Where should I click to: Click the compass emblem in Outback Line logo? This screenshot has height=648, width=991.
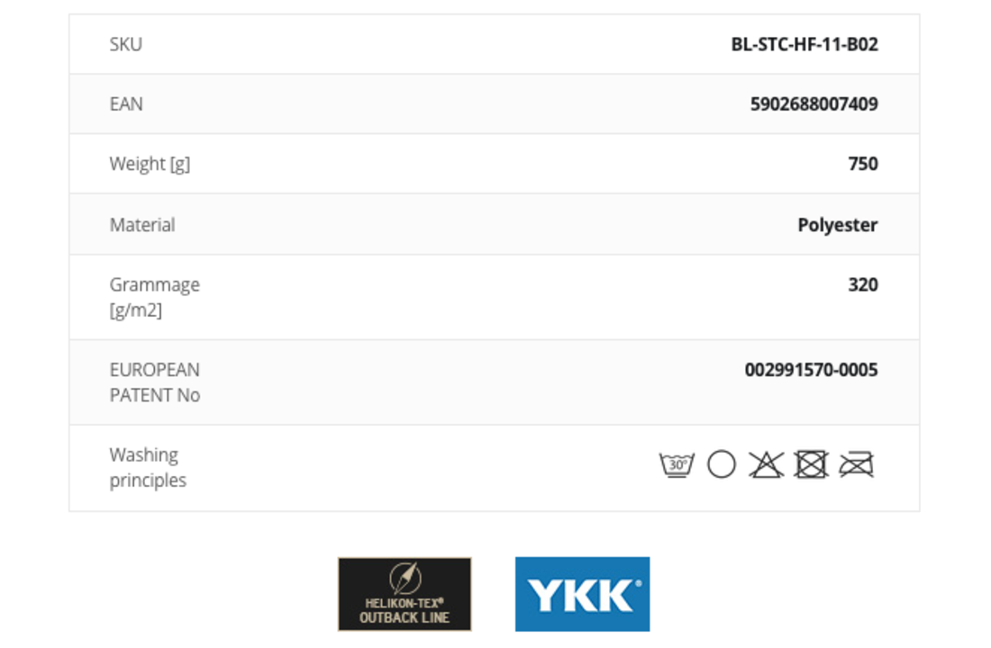[x=405, y=578]
